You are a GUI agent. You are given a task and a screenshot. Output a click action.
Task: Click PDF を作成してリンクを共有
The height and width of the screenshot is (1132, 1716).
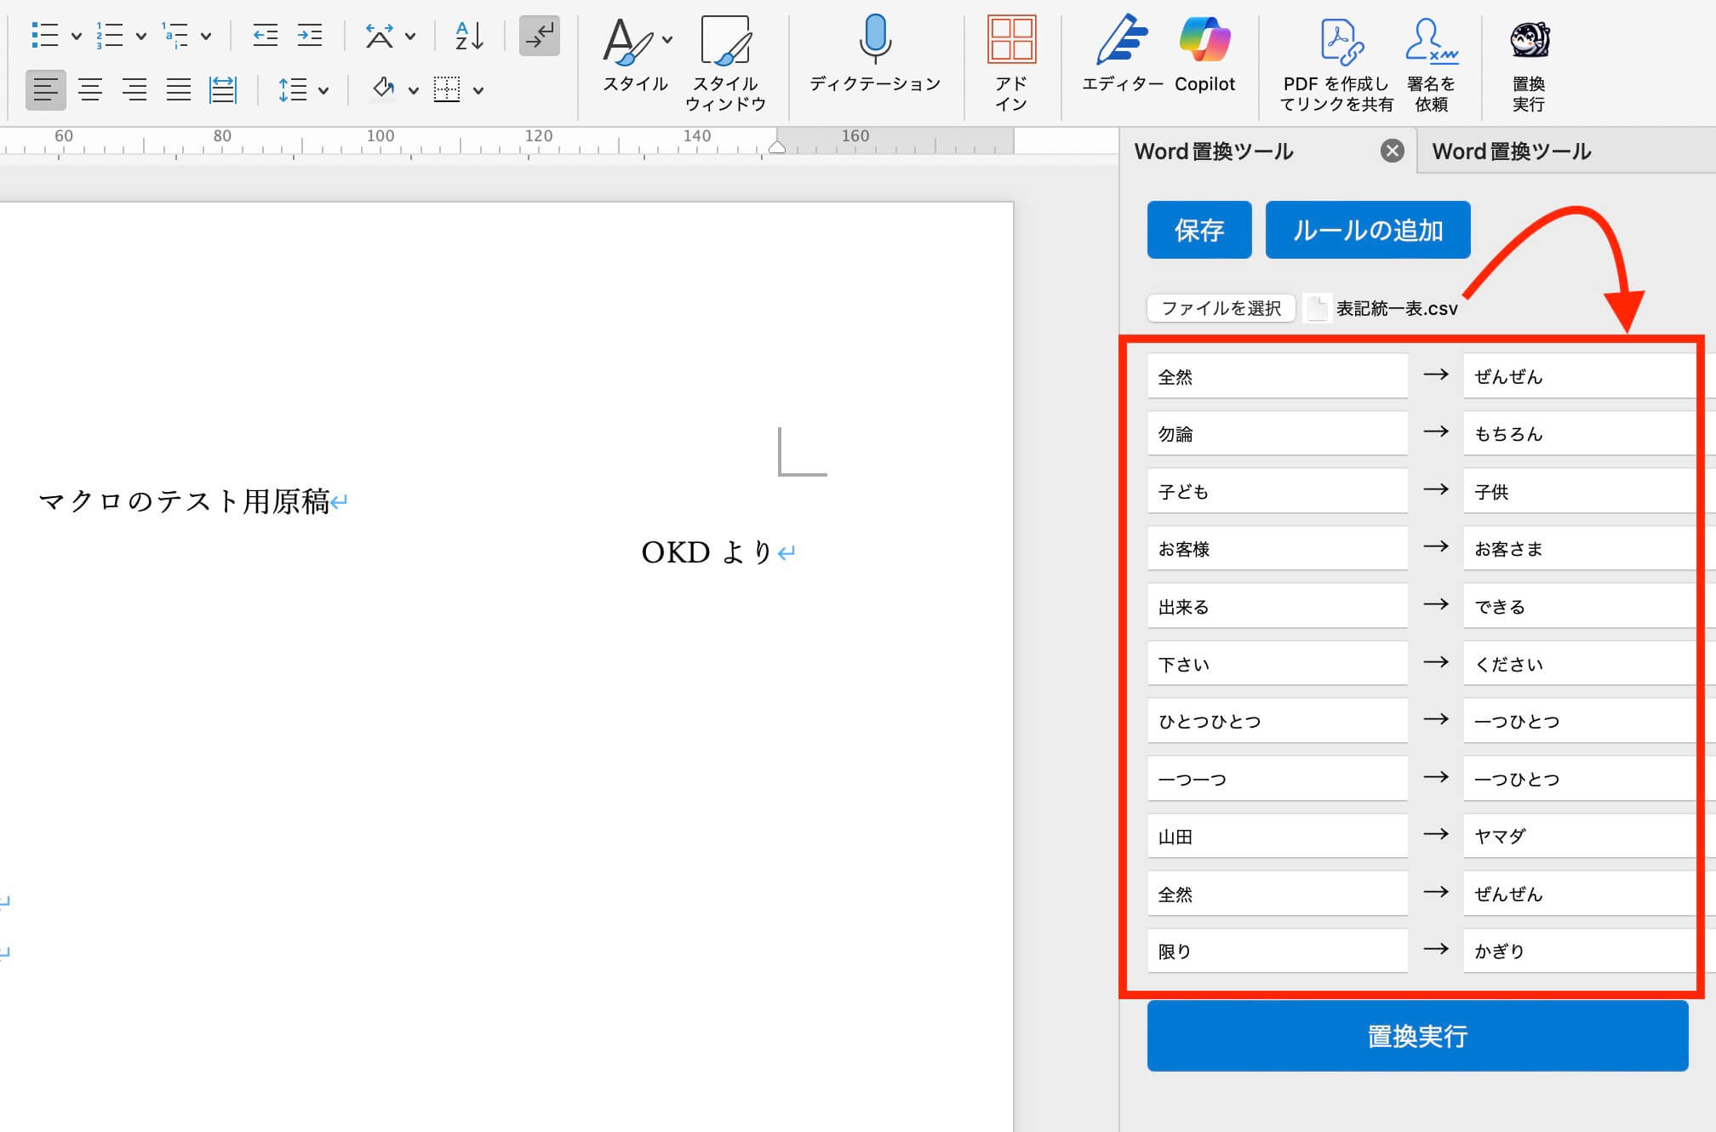tap(1336, 63)
